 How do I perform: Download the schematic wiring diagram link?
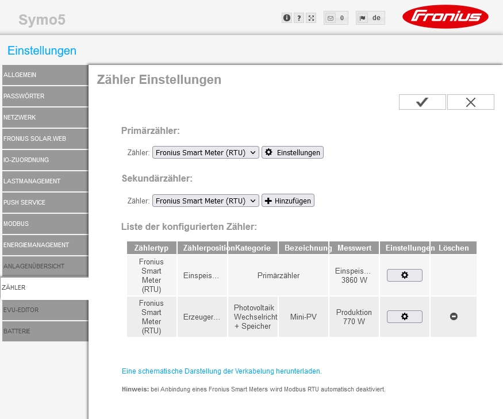tap(222, 371)
